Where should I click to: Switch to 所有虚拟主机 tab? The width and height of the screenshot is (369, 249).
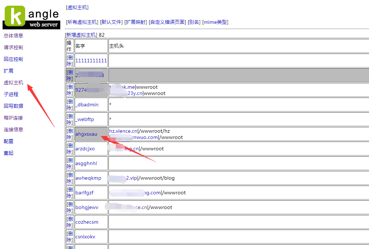coord(82,22)
